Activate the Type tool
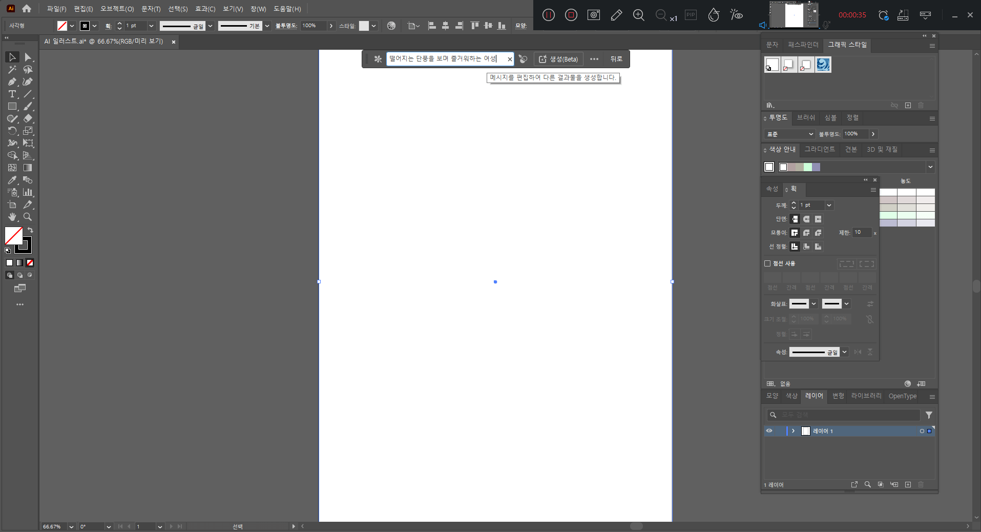The image size is (981, 532). tap(12, 94)
